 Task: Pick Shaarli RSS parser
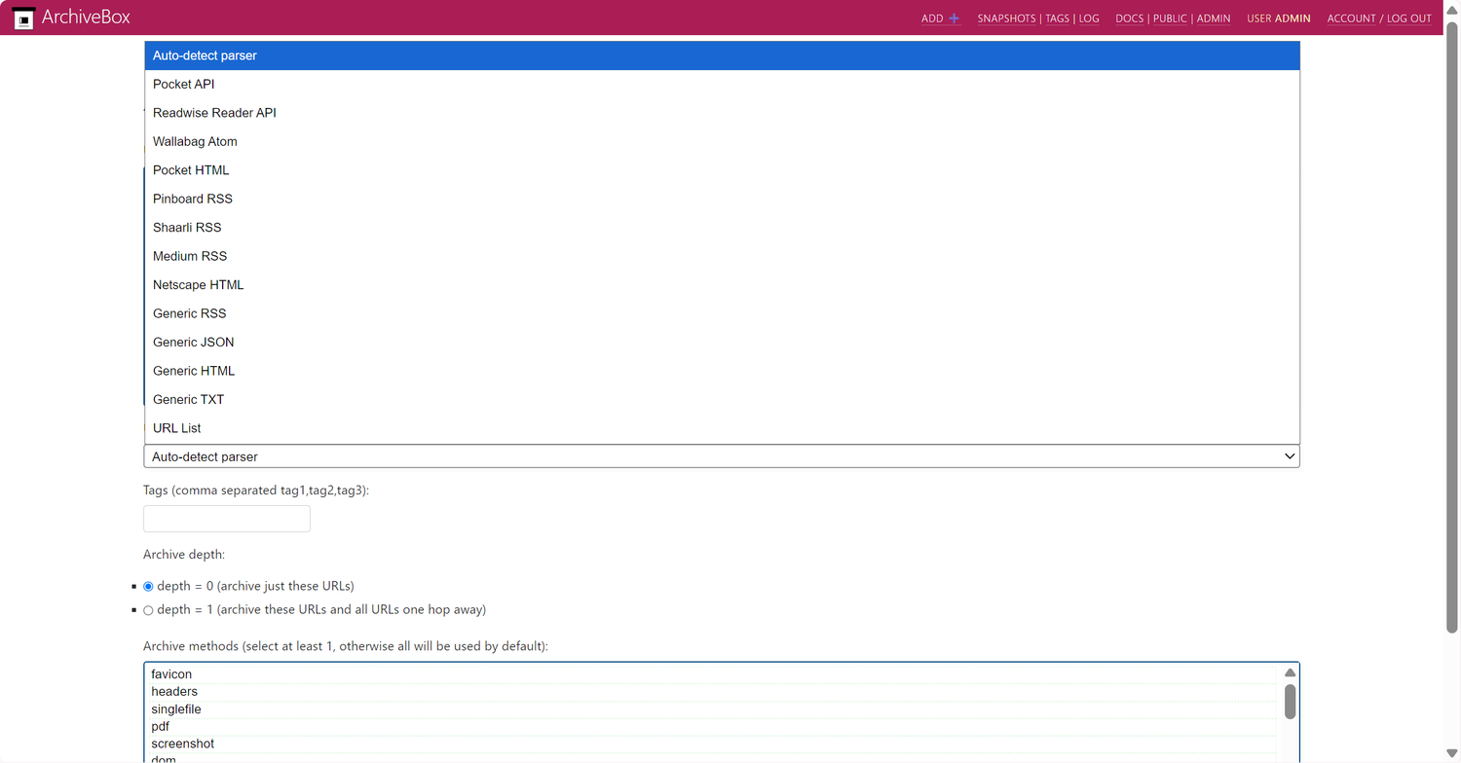click(722, 228)
